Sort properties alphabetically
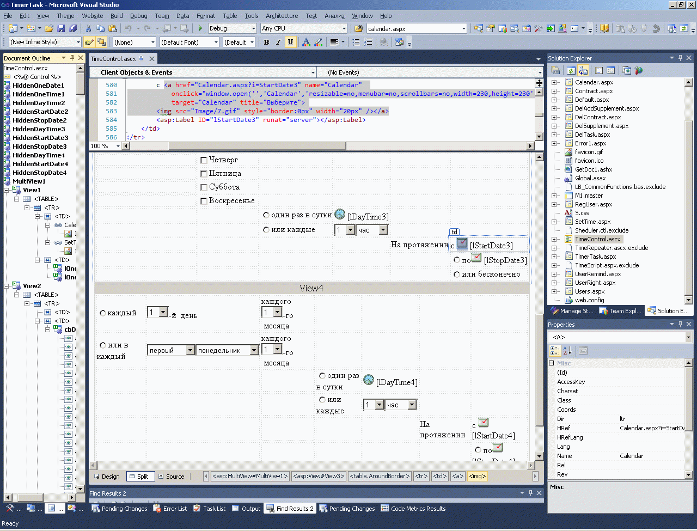 [x=567, y=351]
